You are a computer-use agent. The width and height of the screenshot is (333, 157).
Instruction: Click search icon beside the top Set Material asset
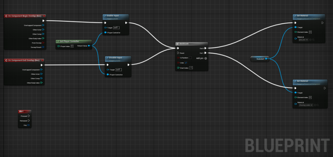[313, 40]
